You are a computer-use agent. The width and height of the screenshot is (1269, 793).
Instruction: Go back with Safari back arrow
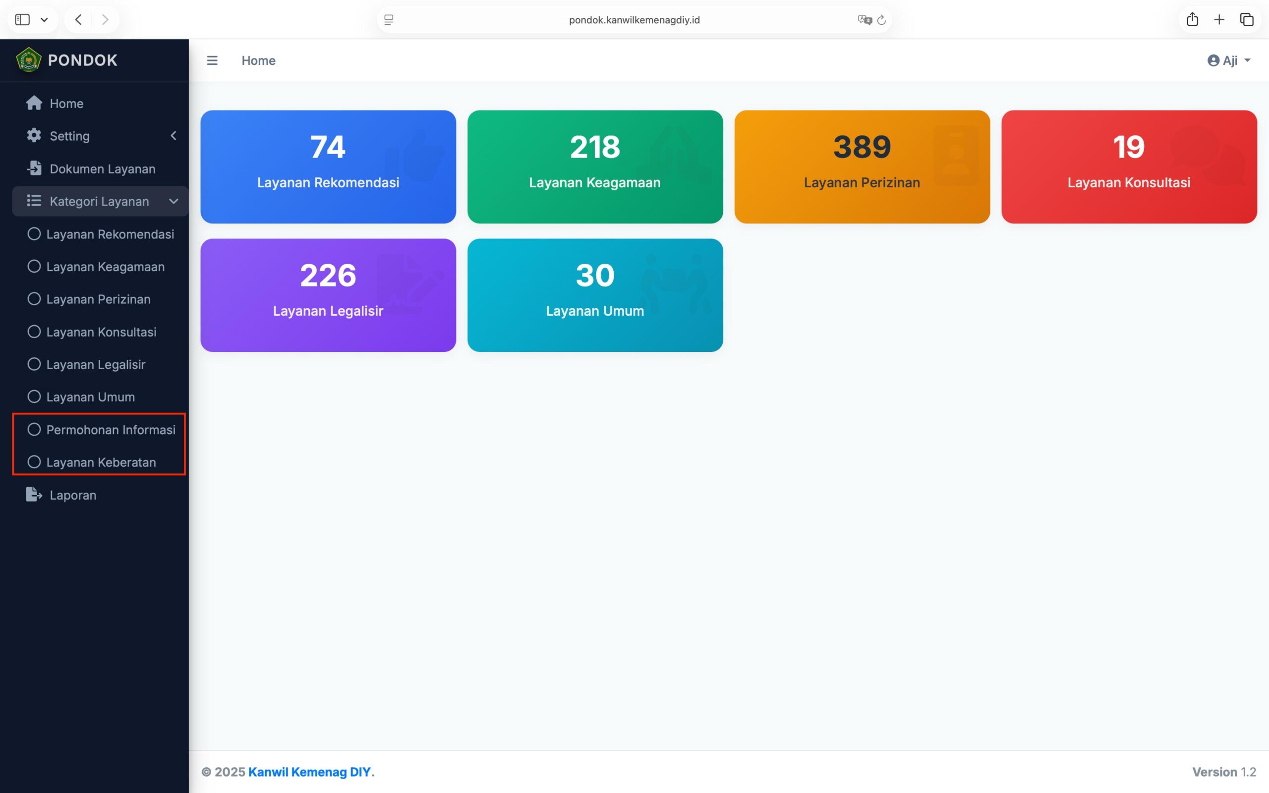[78, 20]
